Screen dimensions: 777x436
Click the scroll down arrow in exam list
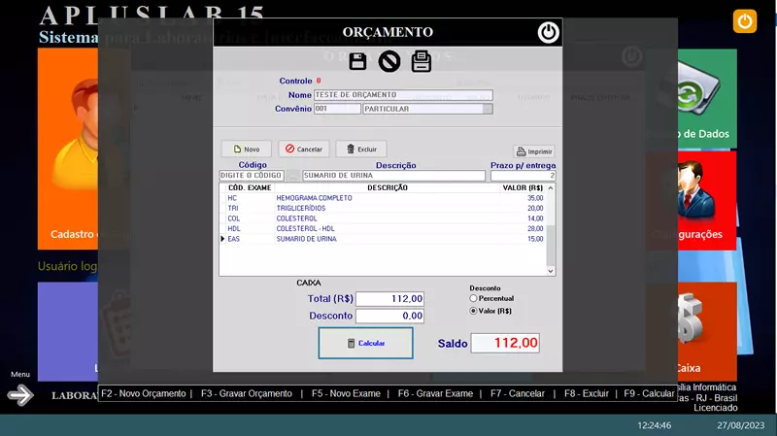[x=551, y=271]
